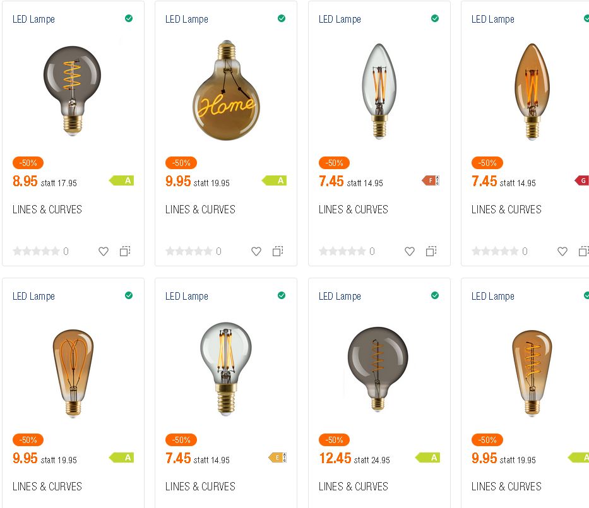Click heart icon on amber candle bulb card
This screenshot has width=589, height=508.
562,251
